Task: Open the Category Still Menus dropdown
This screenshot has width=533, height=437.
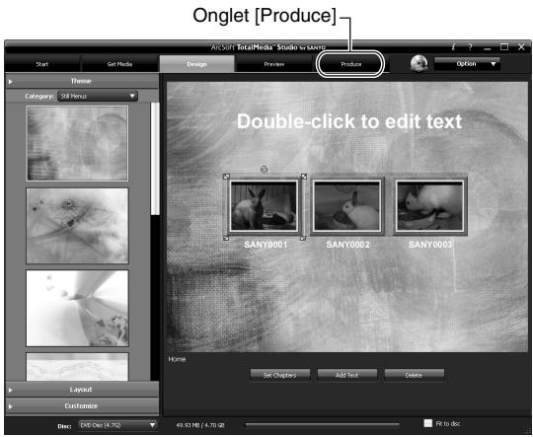Action: point(98,96)
